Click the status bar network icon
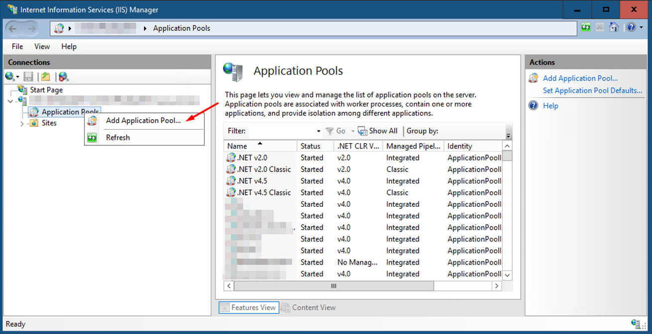This screenshot has width=652, height=334. [636, 324]
